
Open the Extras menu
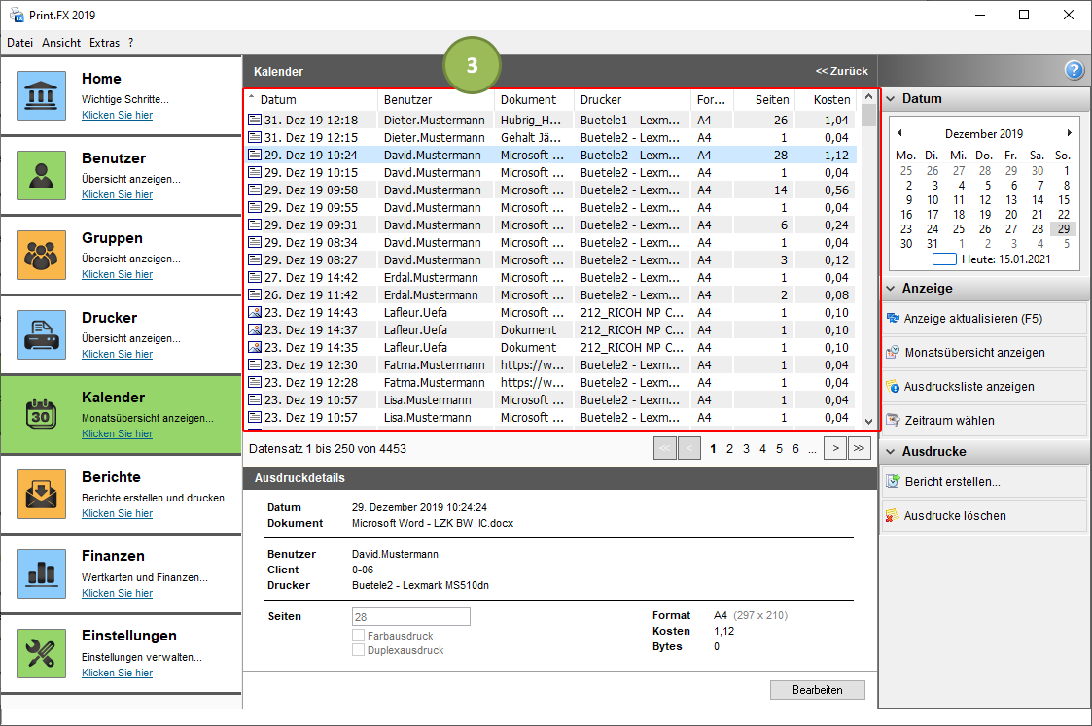[104, 43]
